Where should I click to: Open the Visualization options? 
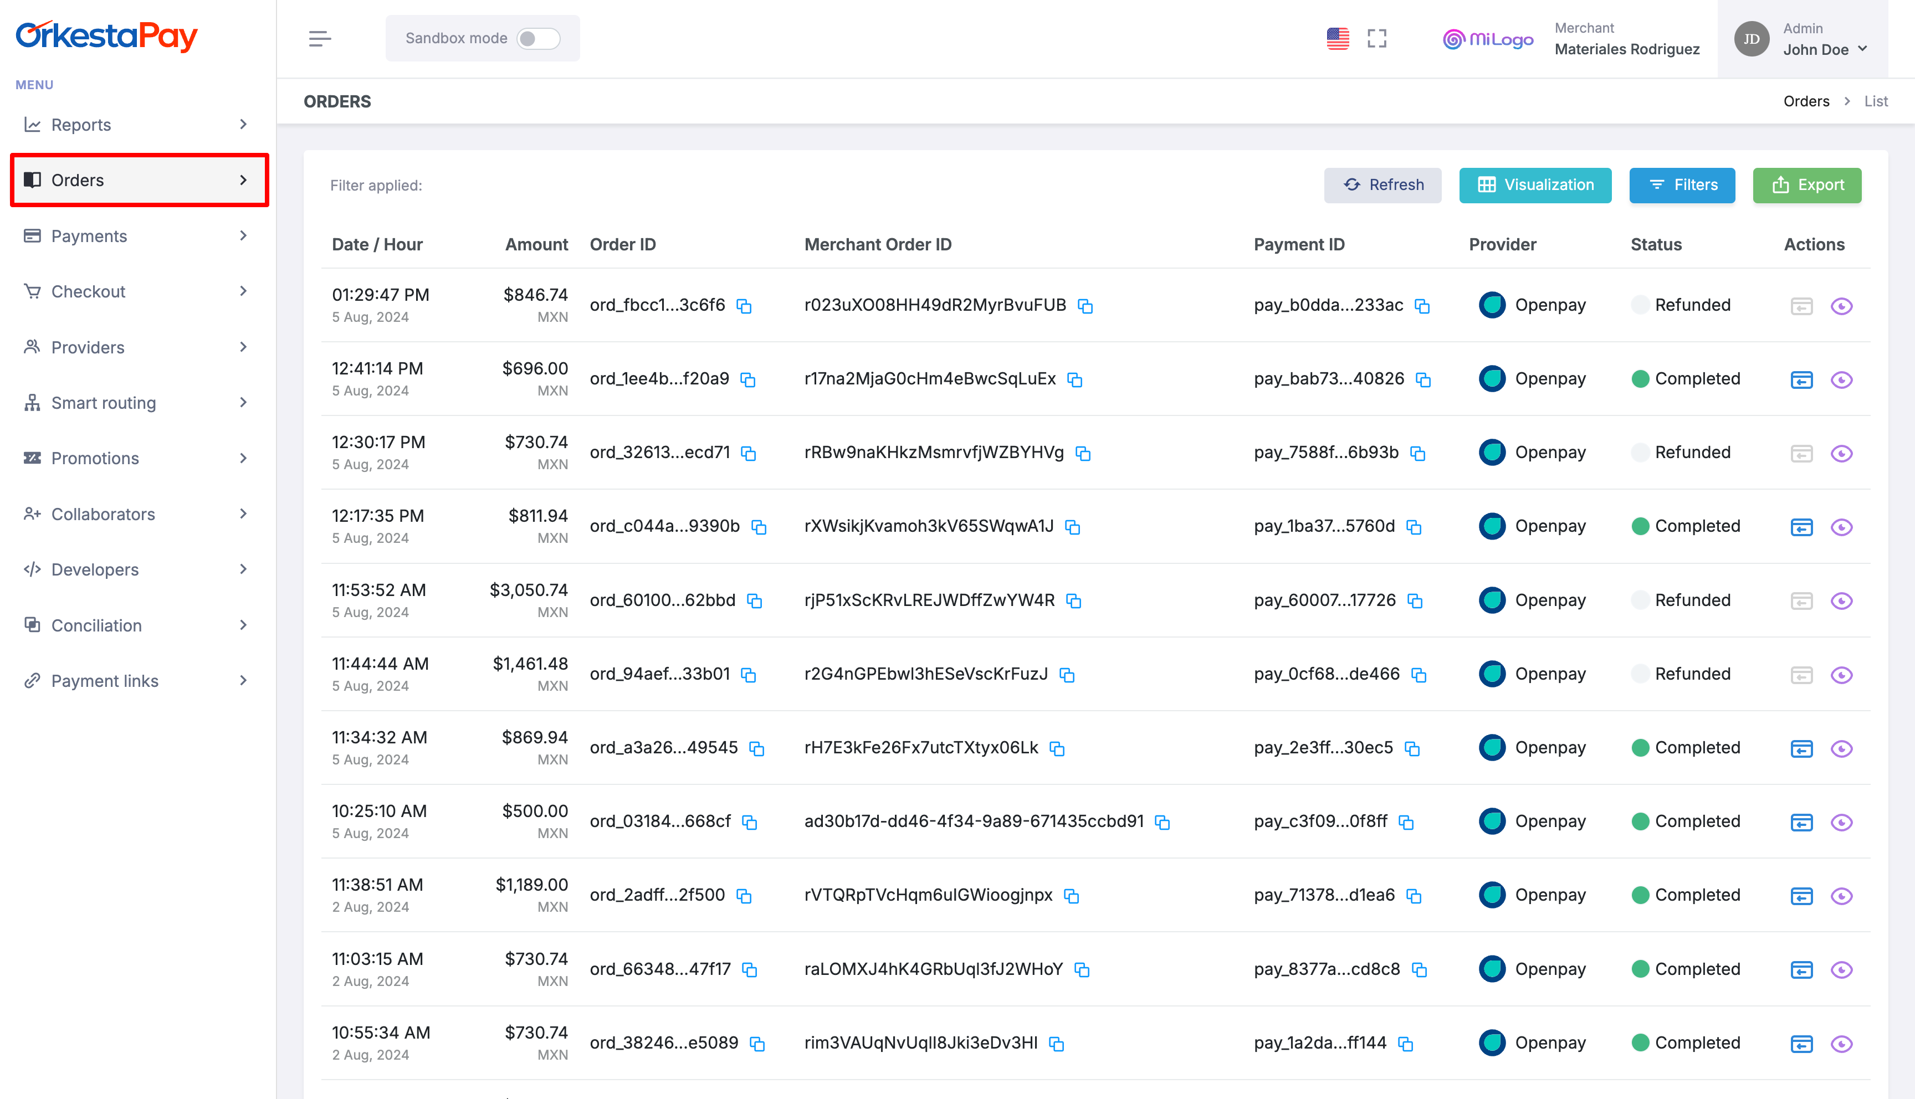coord(1535,185)
